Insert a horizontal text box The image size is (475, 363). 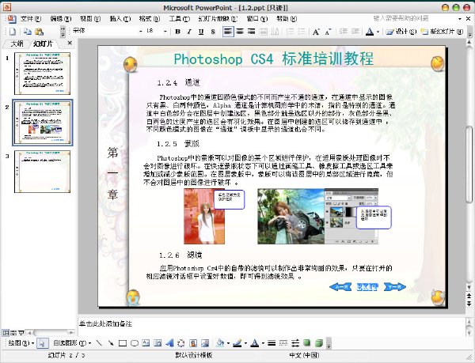[146, 343]
